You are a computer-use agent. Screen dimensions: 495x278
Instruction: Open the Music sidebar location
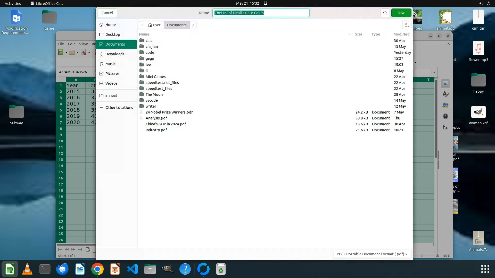110,64
